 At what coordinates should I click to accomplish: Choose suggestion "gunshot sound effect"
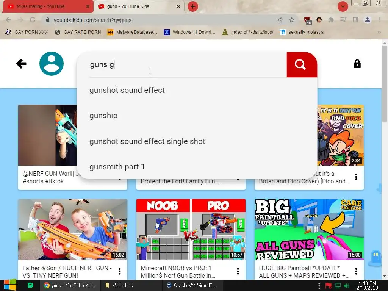197,90
